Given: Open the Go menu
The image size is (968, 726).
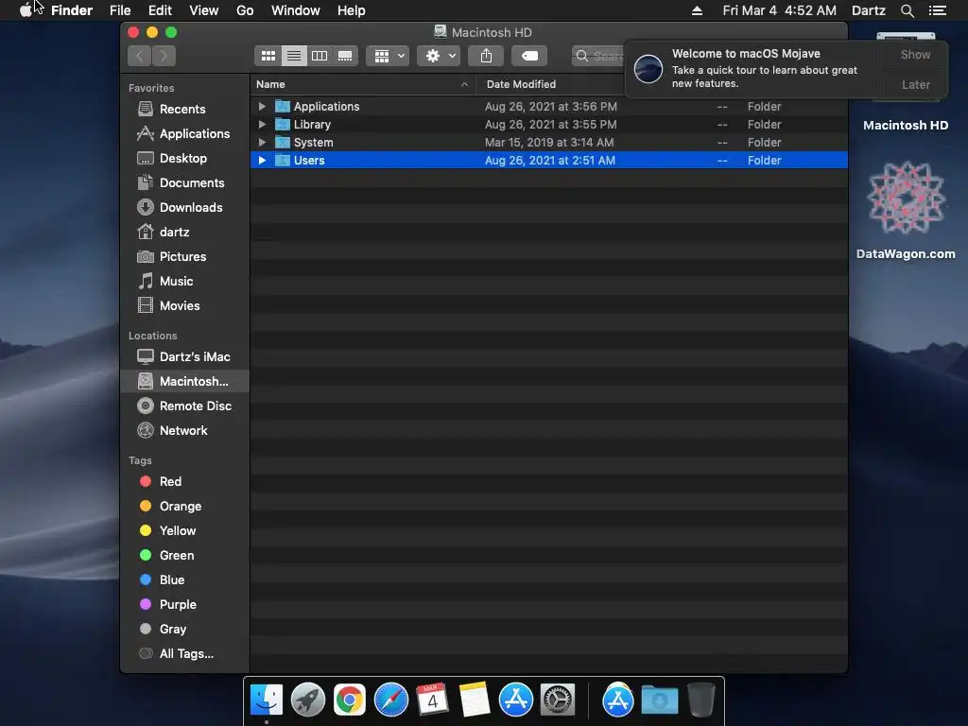Looking at the screenshot, I should click(245, 10).
